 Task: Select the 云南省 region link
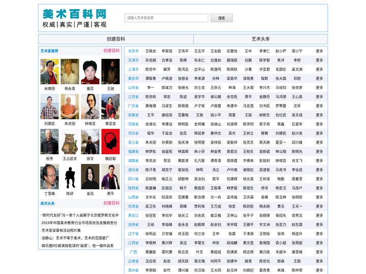(133, 261)
